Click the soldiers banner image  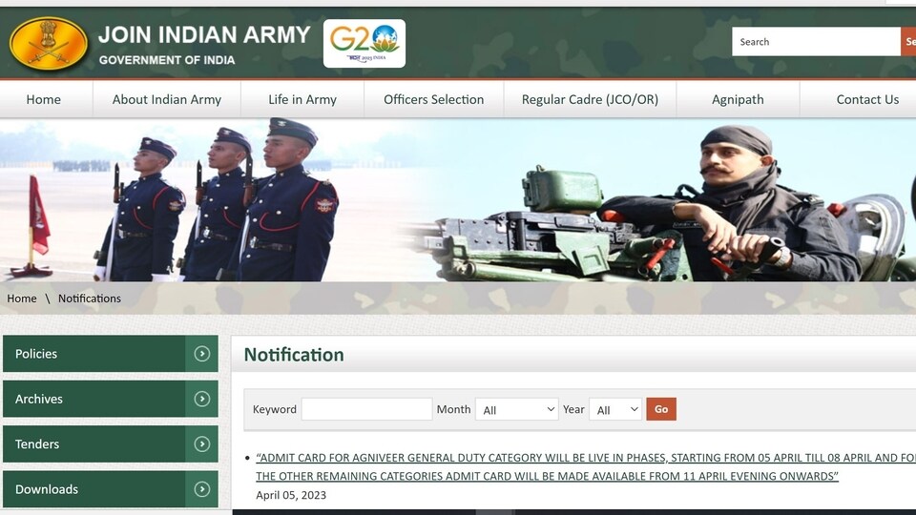point(458,199)
